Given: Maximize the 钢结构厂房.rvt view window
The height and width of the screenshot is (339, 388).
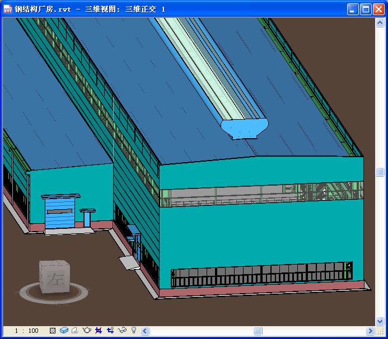Looking at the screenshot, I should (366, 10).
